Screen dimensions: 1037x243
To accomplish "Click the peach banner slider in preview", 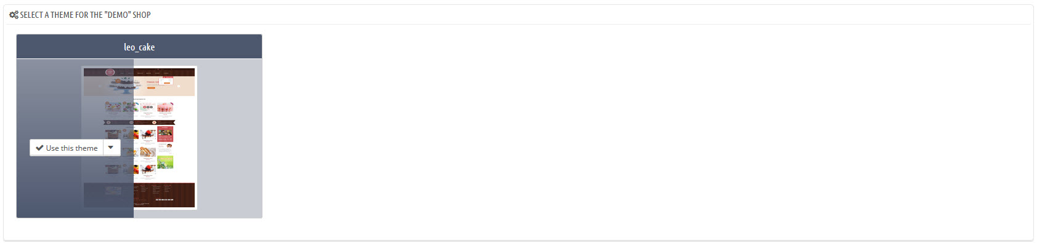I will (139, 86).
